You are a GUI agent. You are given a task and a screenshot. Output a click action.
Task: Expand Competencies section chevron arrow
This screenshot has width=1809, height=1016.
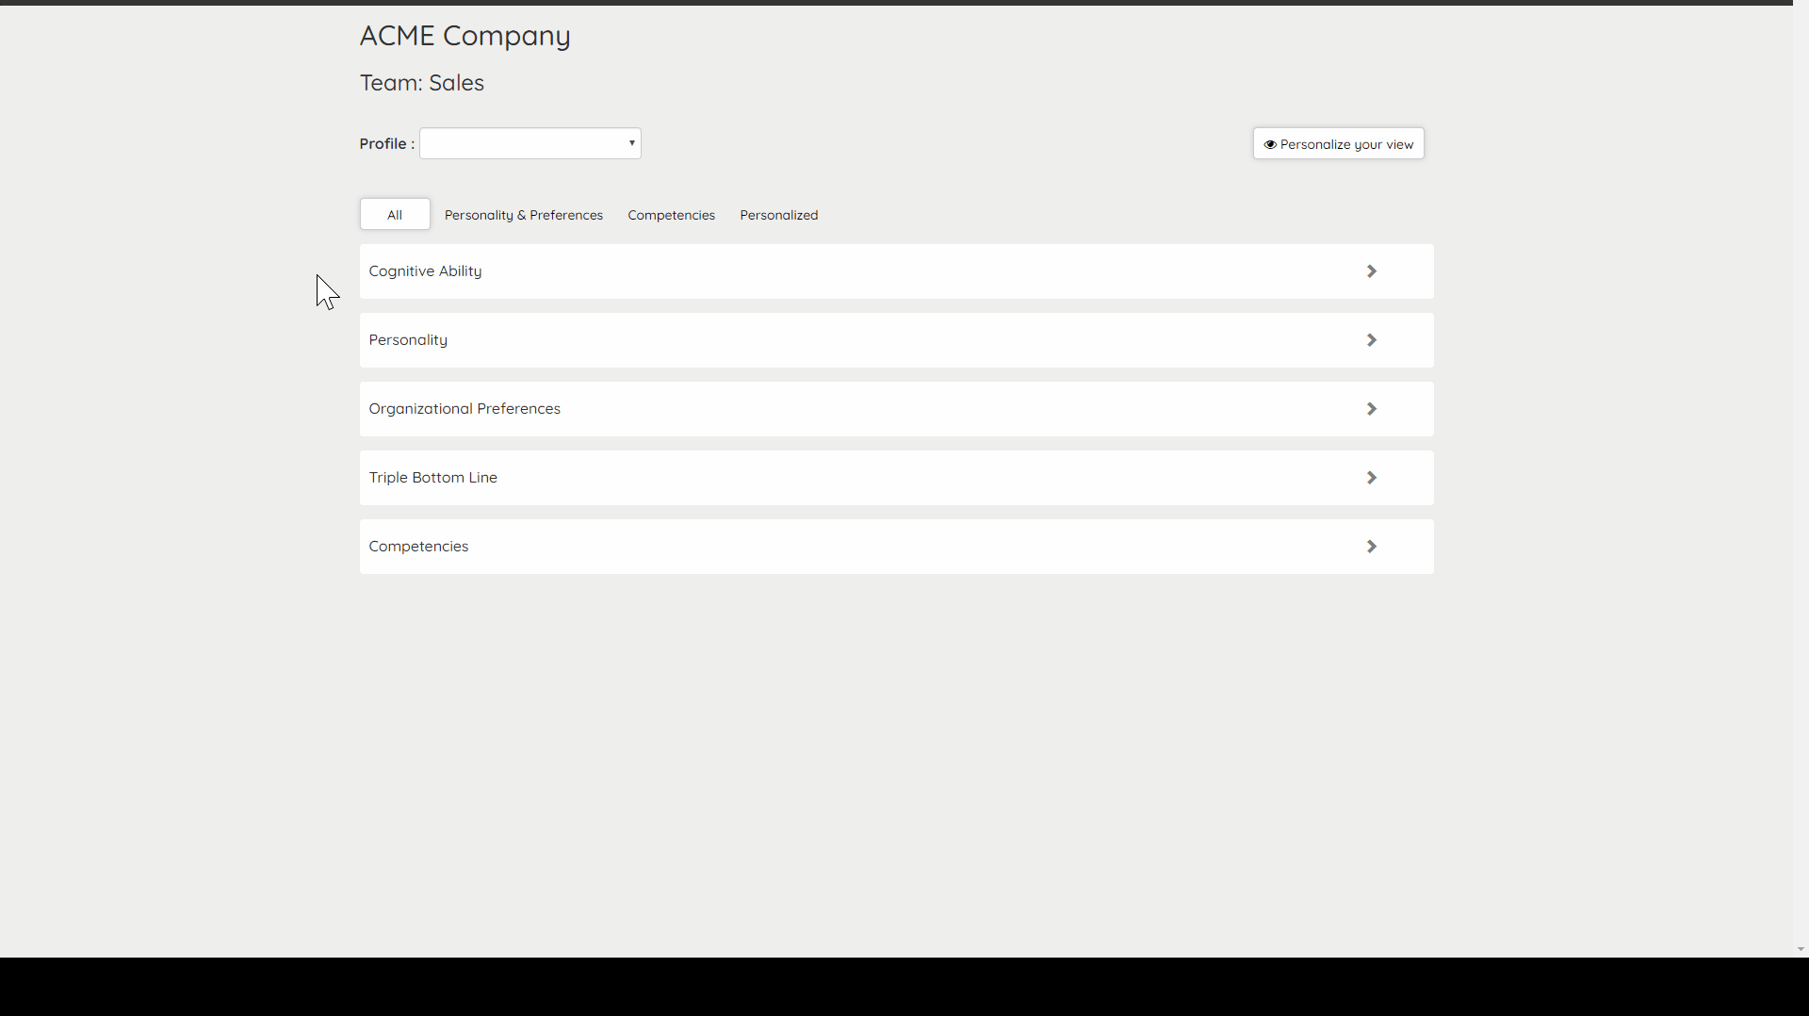click(1372, 547)
